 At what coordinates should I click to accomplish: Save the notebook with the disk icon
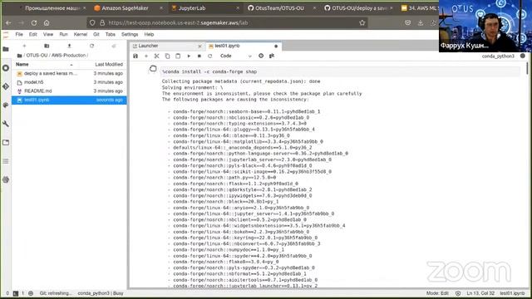point(135,56)
